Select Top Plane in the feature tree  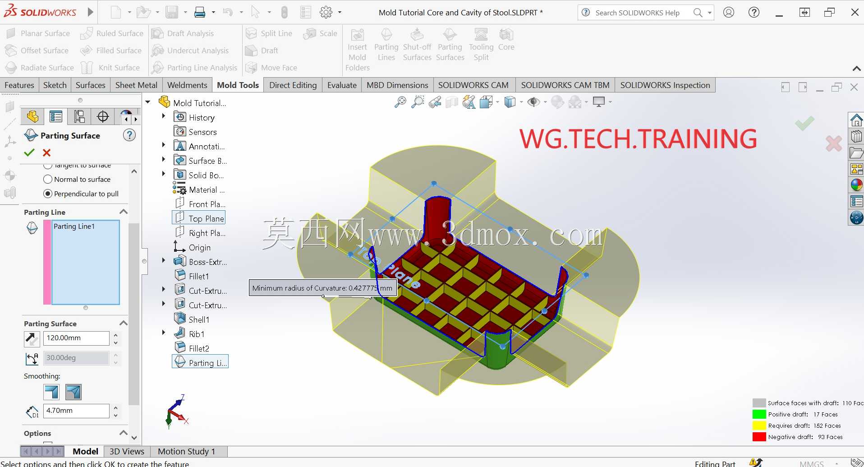pos(199,218)
